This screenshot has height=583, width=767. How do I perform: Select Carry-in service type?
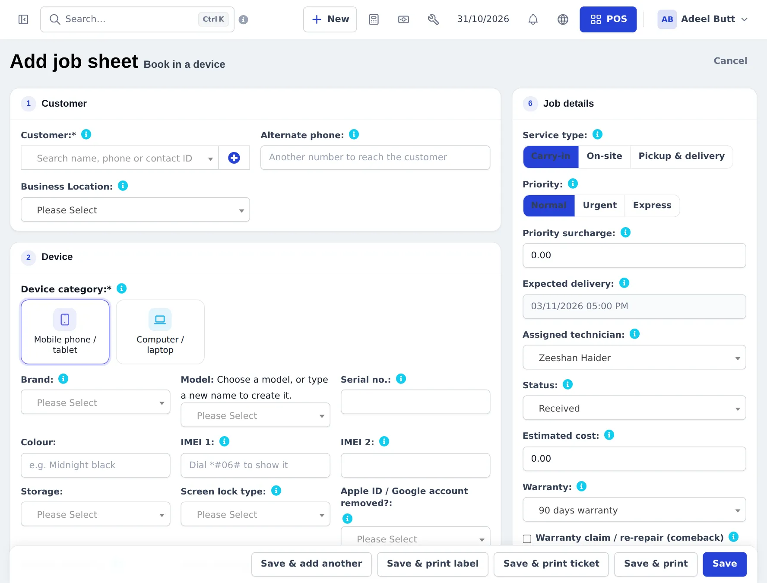click(551, 156)
